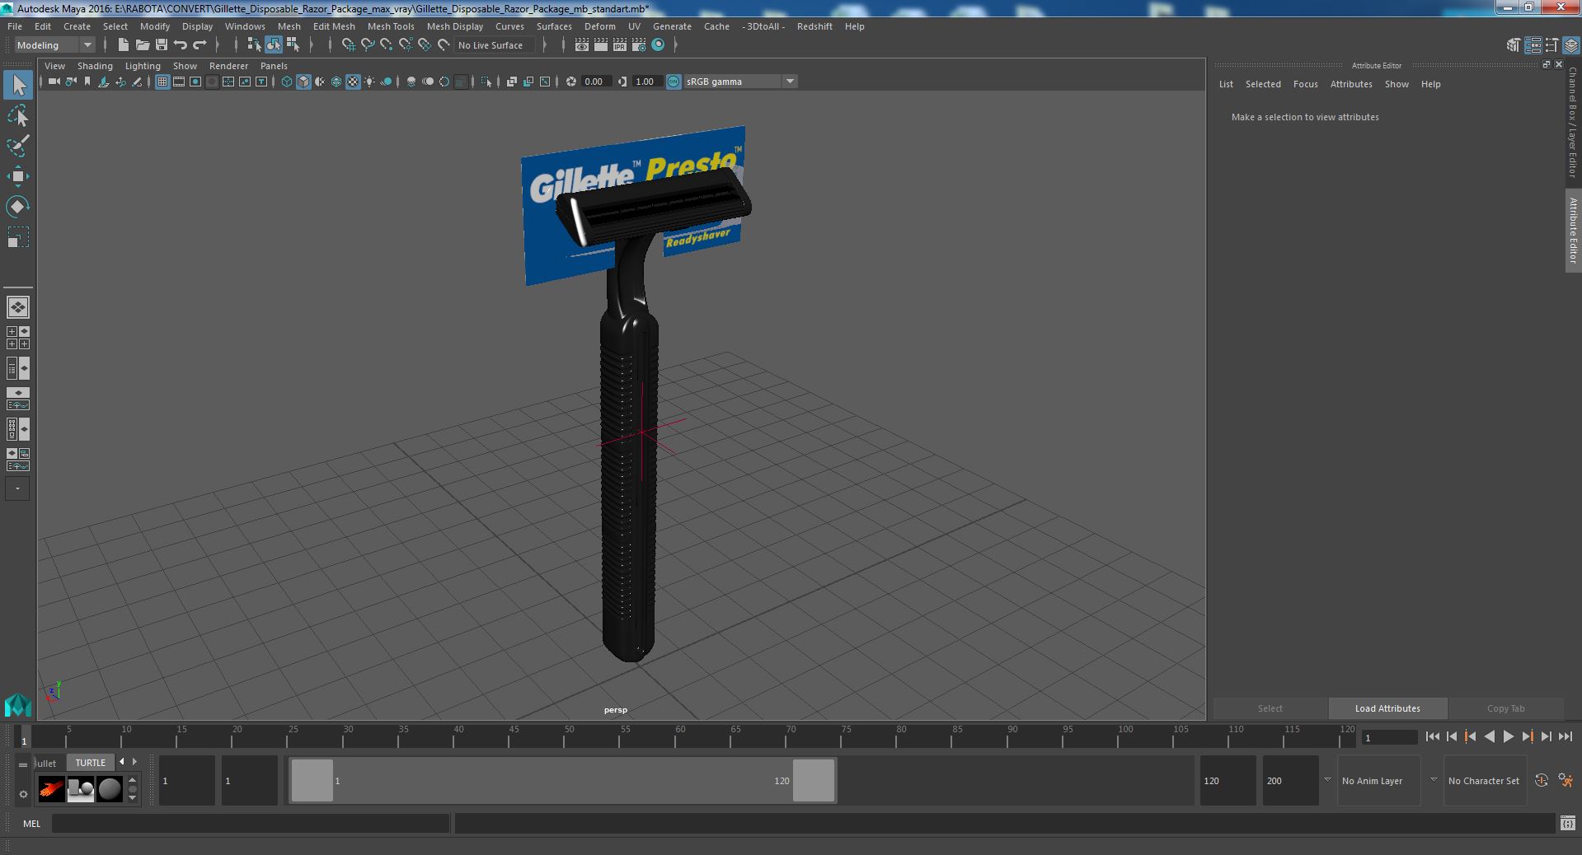Open the script editor button

(x=1567, y=823)
